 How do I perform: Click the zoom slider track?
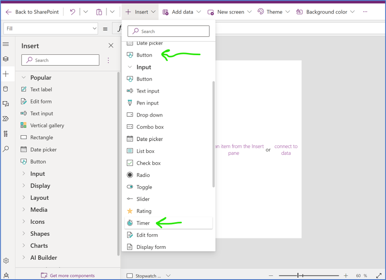coord(309,276)
